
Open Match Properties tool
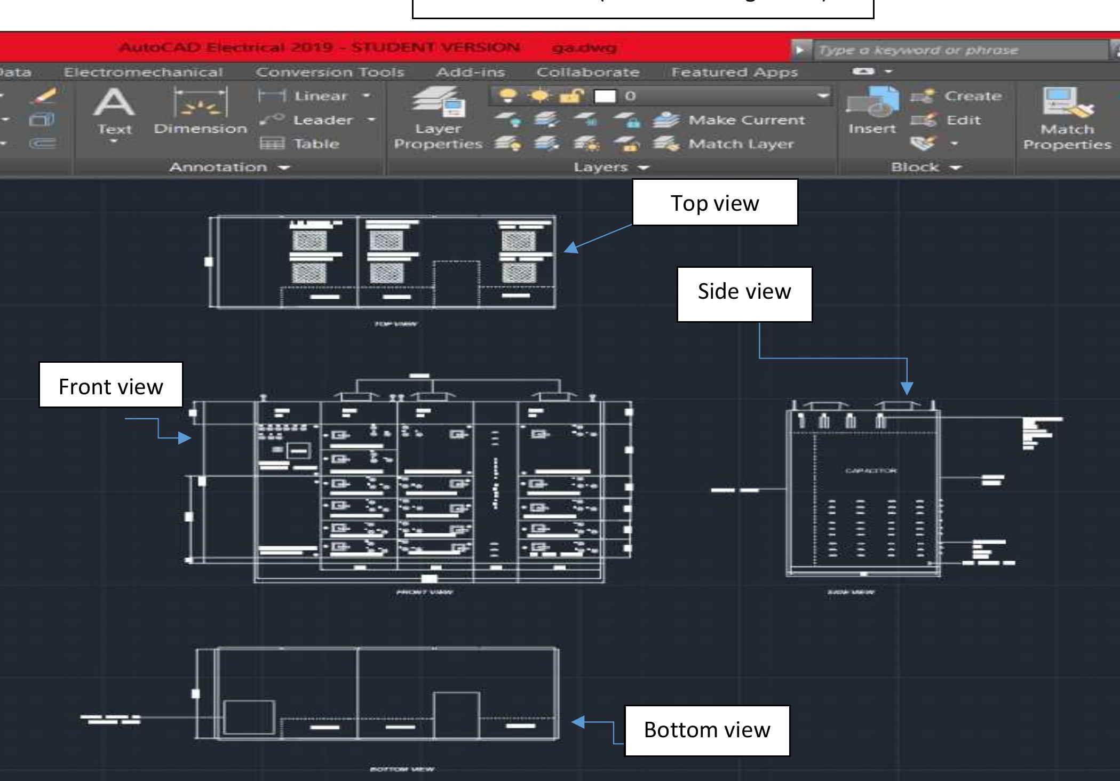pos(1067,118)
